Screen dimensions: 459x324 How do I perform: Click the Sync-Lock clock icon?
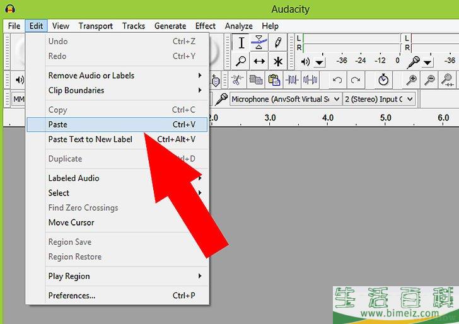383,79
